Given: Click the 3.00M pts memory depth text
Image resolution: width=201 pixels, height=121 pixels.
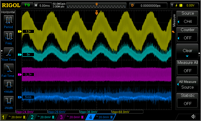Looking at the screenshot, I should click(58, 7).
